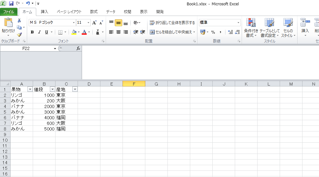
Task: Open 条件付き書式 conditional formatting
Action: [251, 28]
